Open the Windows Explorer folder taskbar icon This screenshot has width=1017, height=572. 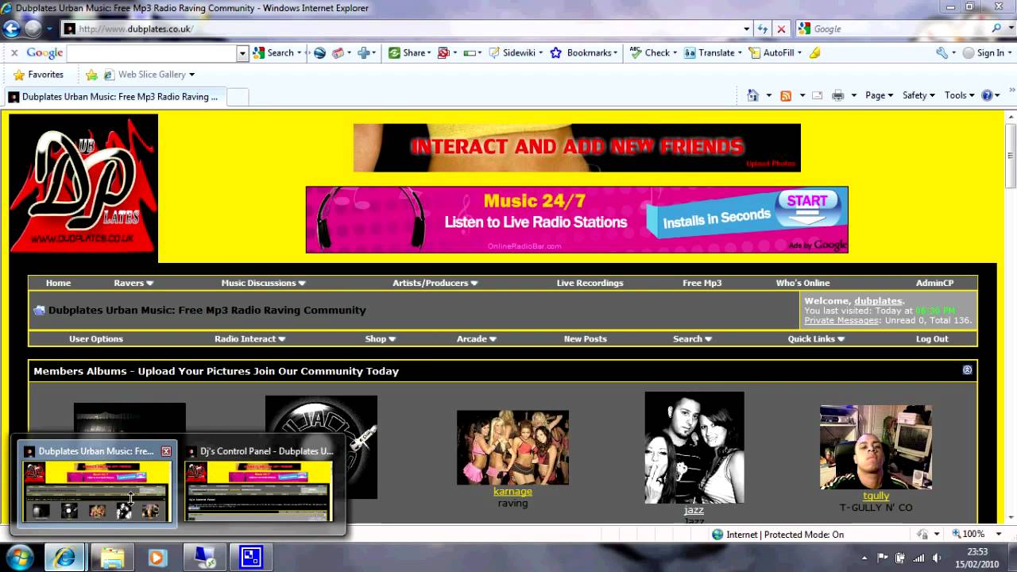click(112, 558)
